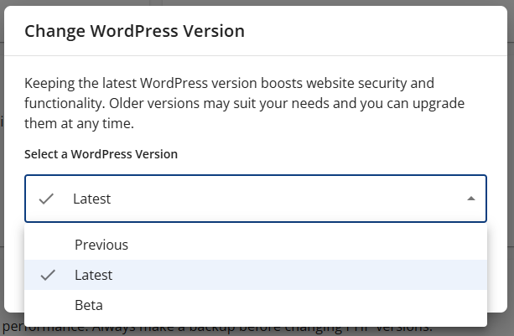Click the empty icon space before Previous

pos(48,245)
